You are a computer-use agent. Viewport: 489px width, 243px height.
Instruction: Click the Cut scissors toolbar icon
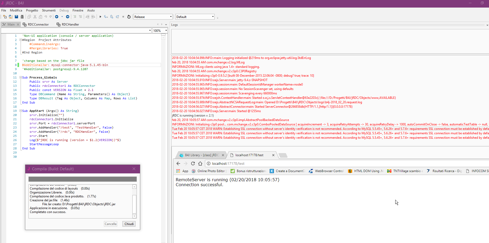35,17
